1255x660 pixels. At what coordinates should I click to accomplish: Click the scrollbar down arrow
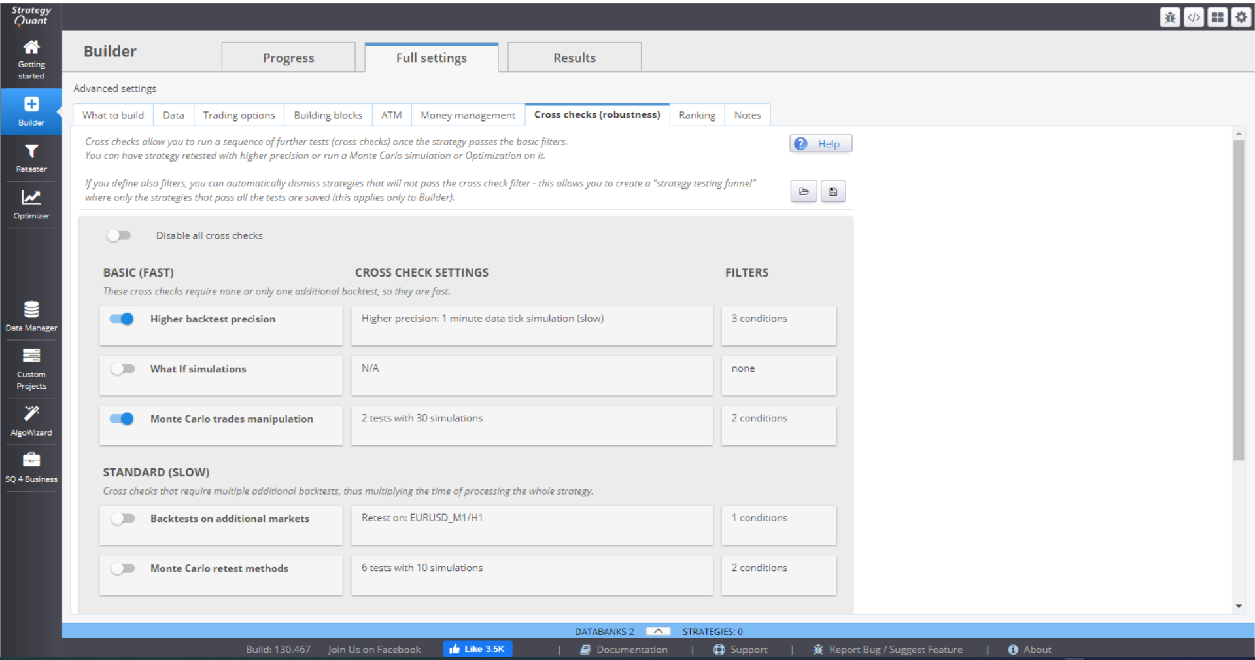coord(1239,606)
